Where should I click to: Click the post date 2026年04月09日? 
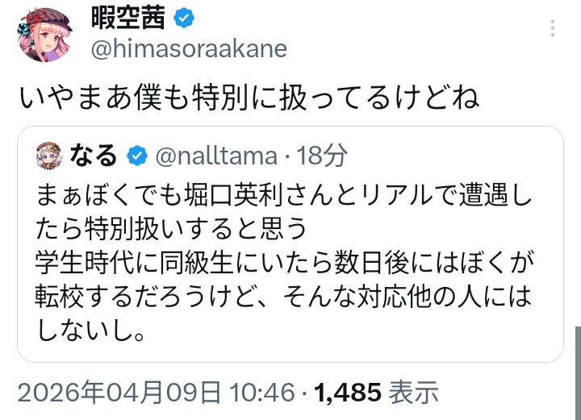click(119, 393)
